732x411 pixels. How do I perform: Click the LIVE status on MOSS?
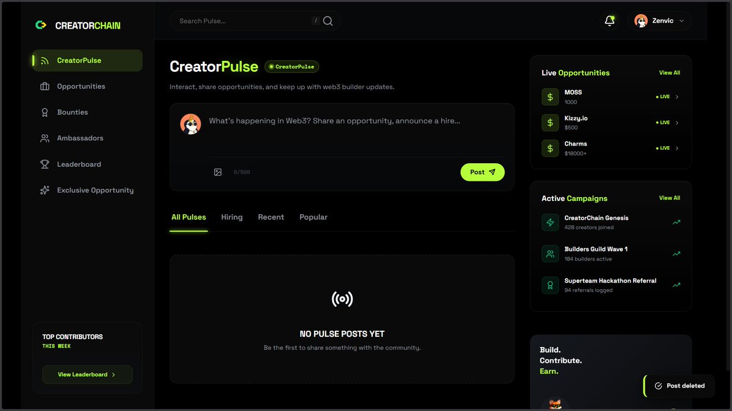point(663,97)
